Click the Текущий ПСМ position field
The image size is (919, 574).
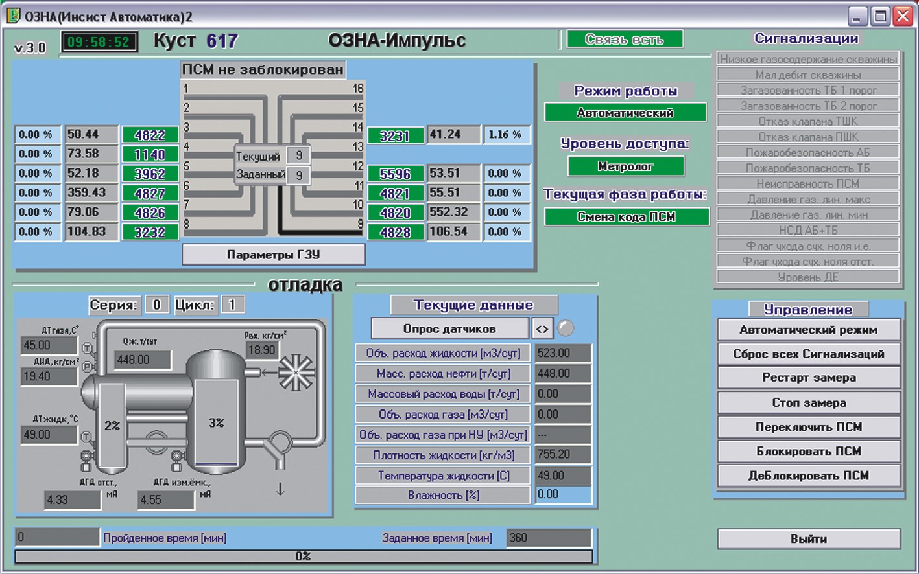pos(299,155)
